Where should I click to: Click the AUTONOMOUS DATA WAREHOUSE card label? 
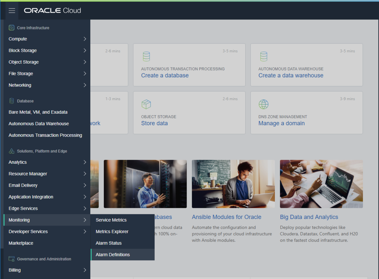(291, 69)
